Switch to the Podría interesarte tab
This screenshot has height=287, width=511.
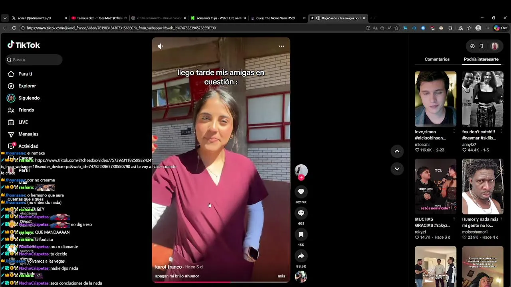pyautogui.click(x=481, y=59)
